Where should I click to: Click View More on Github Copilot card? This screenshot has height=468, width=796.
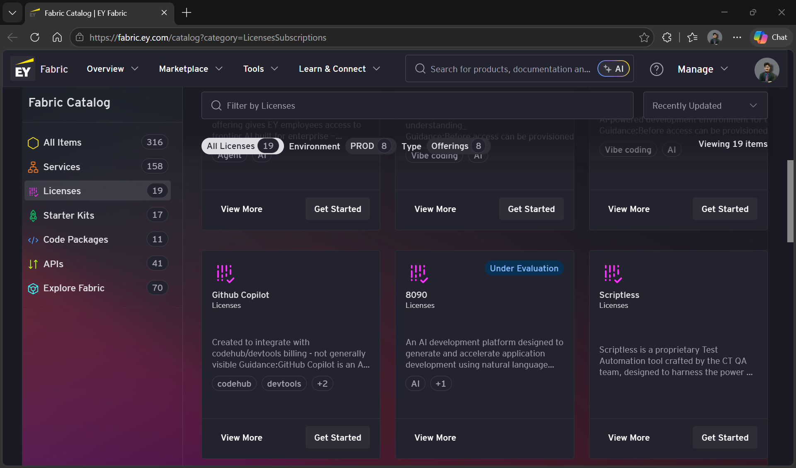point(241,438)
